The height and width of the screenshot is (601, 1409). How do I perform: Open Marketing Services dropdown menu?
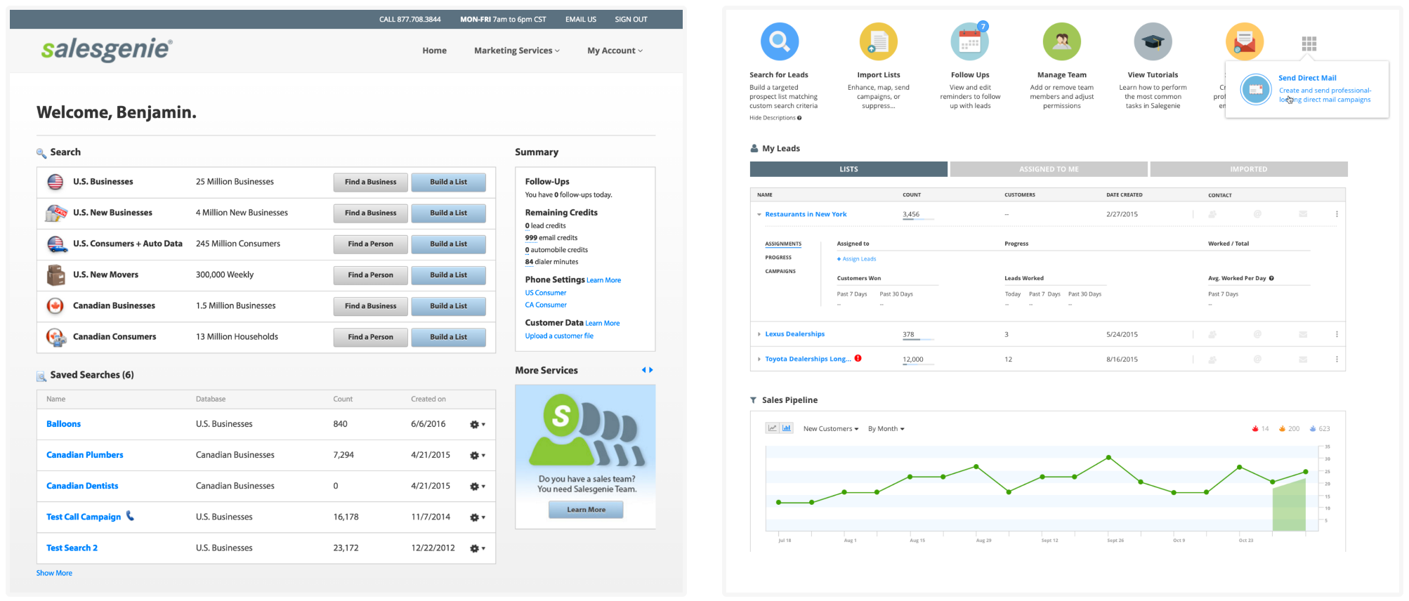coord(516,51)
